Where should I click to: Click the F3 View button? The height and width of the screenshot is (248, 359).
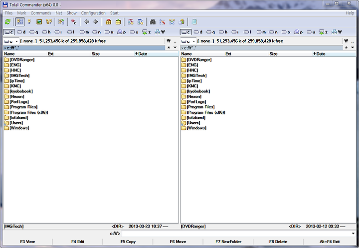(27, 242)
